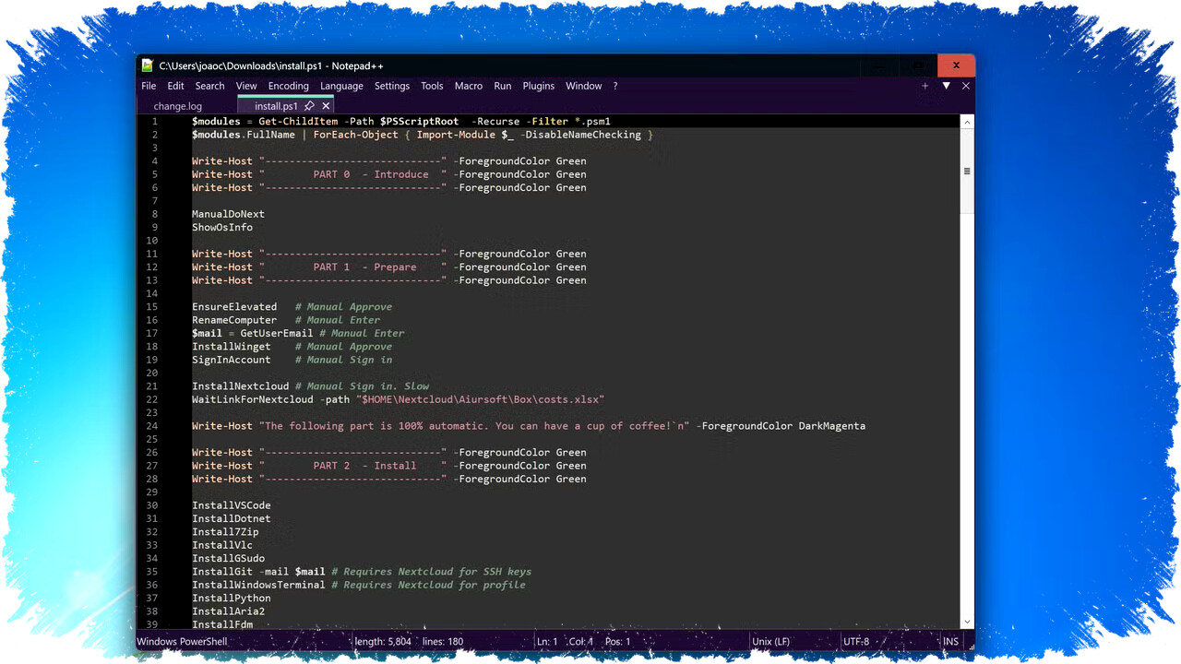Open the document list dropdown triangle
Image resolution: width=1181 pixels, height=664 pixels.
[946, 86]
